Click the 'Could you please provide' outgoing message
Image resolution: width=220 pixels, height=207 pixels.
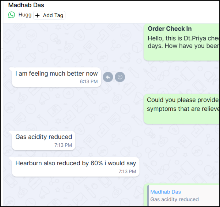tap(182, 109)
